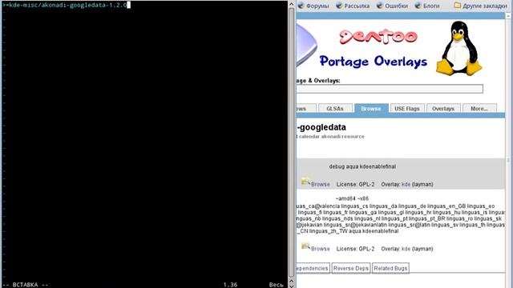Open the kde overlay link in lower row
The width and height of the screenshot is (513, 288).
click(406, 249)
